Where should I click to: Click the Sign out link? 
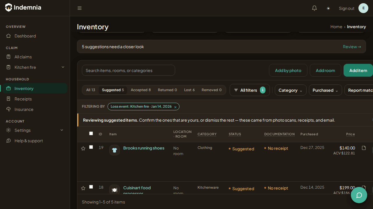point(346,8)
